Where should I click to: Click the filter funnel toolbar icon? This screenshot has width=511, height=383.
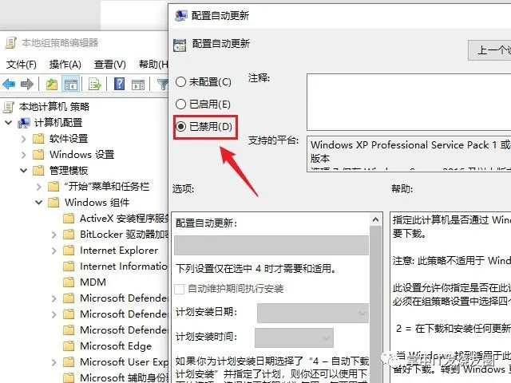pyautogui.click(x=162, y=84)
